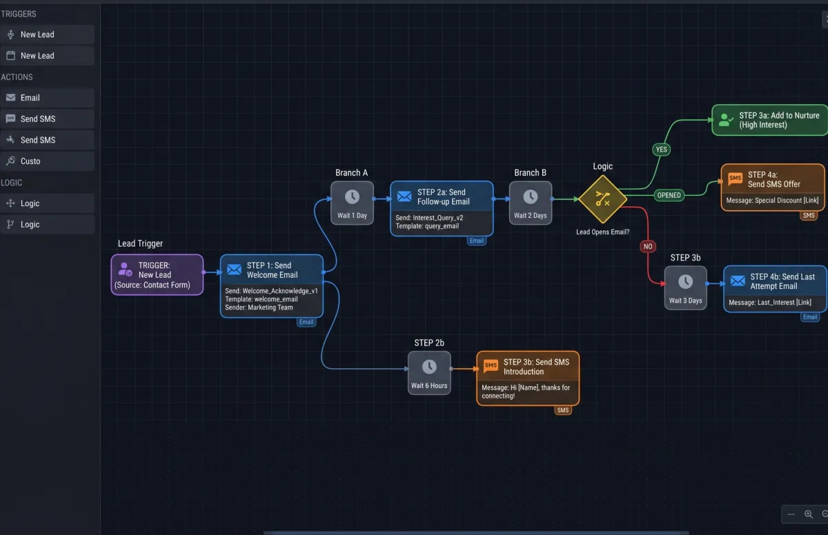828x535 pixels.
Task: Click 'Sender: Marketing Team' text
Action: (259, 307)
